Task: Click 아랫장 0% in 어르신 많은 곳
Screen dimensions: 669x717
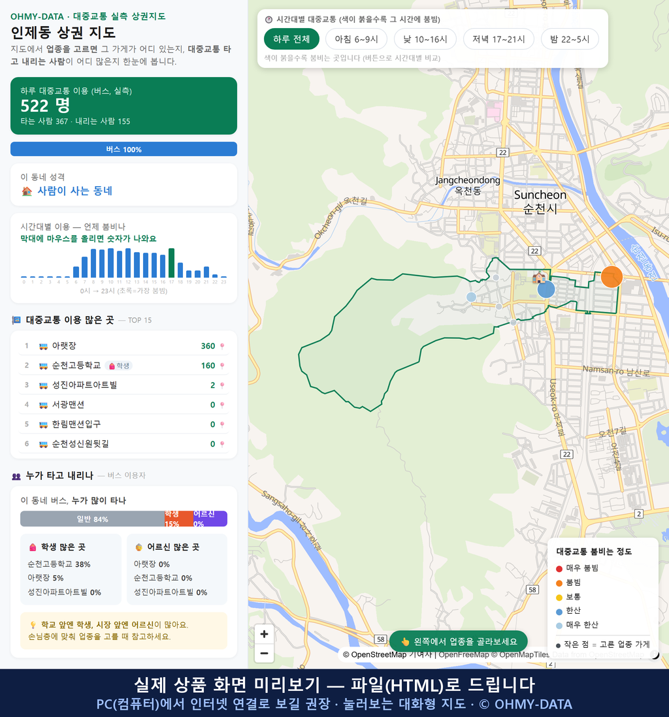Action: click(152, 564)
